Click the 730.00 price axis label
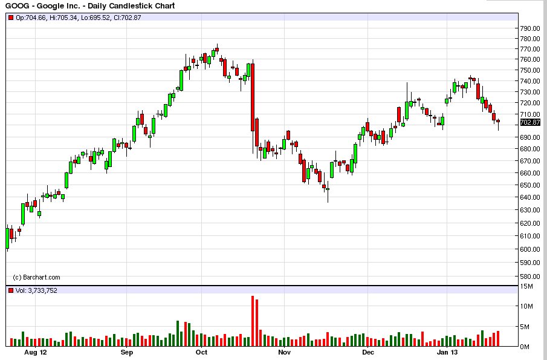The image size is (547, 360). tap(530, 92)
